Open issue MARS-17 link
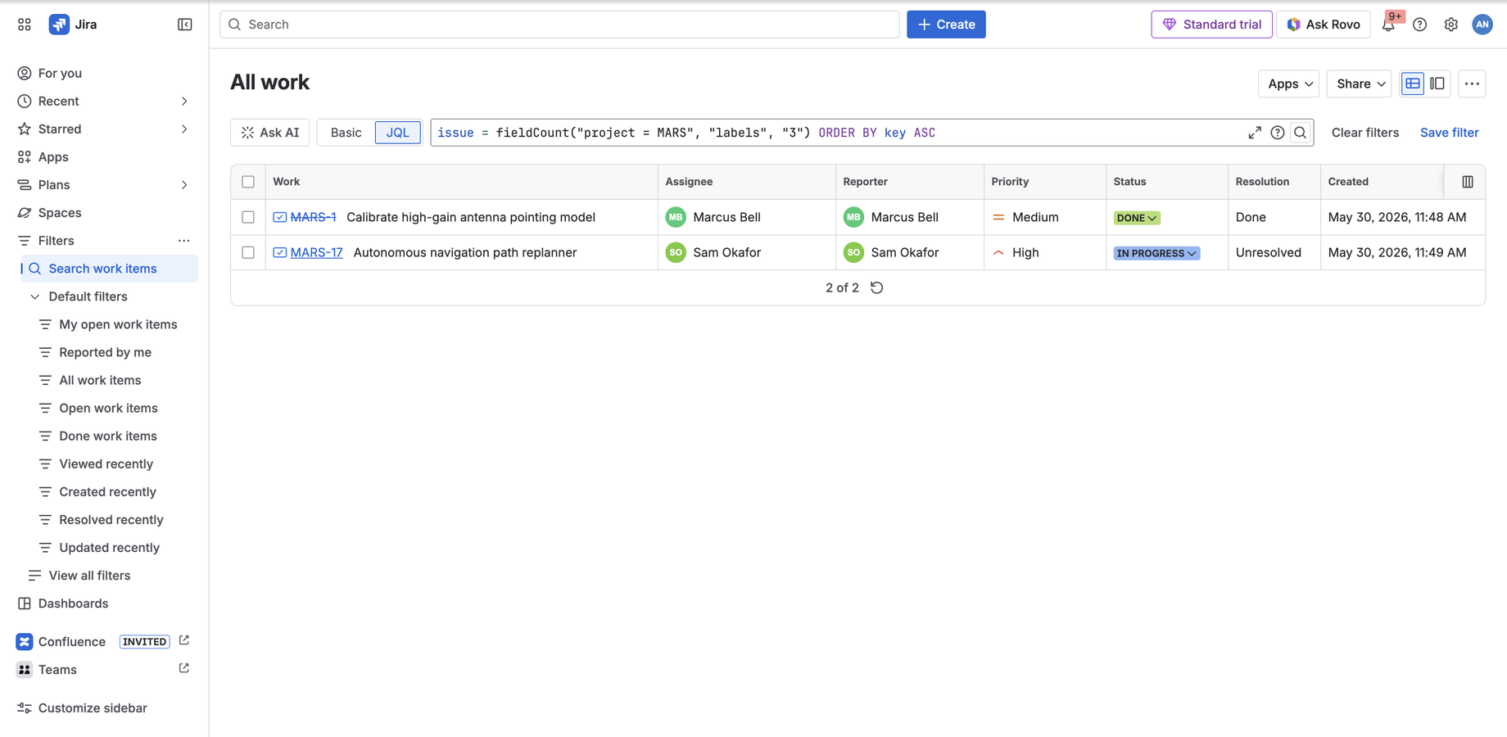Viewport: 1507px width, 737px height. 316,252
